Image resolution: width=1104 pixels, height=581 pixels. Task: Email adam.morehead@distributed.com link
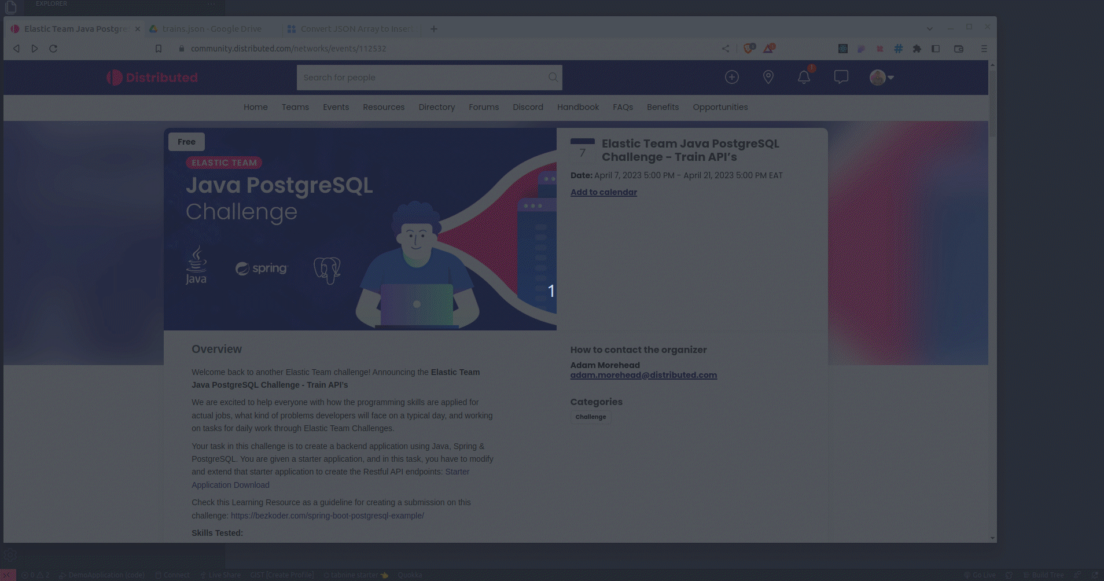[x=643, y=375]
